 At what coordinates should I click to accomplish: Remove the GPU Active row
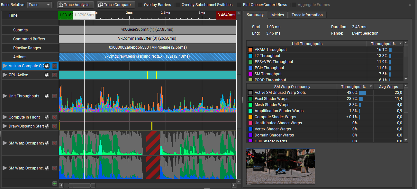point(54,75)
